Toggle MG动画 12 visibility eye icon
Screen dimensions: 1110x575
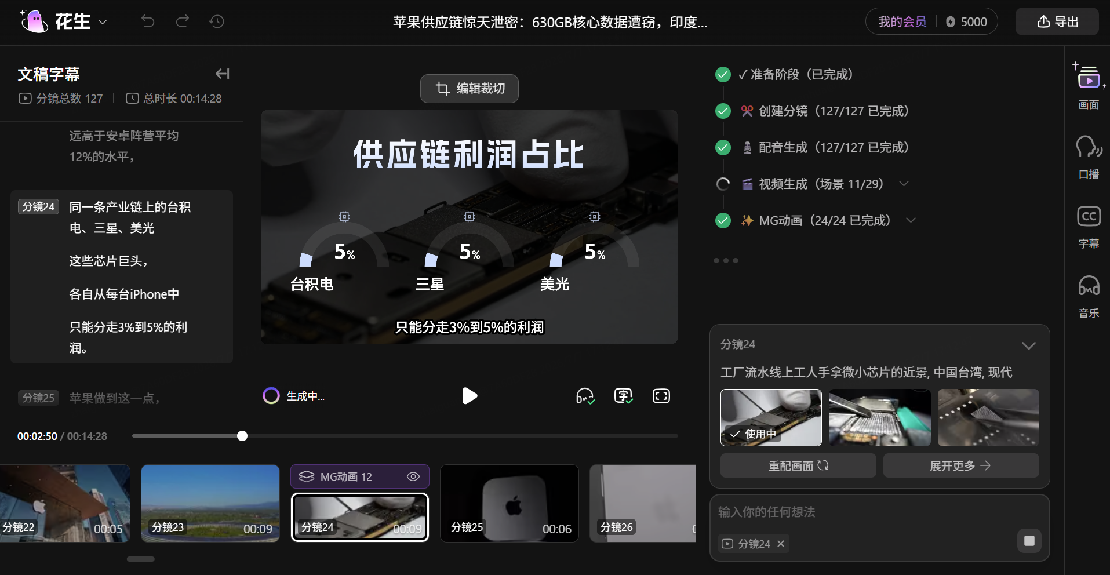tap(413, 476)
